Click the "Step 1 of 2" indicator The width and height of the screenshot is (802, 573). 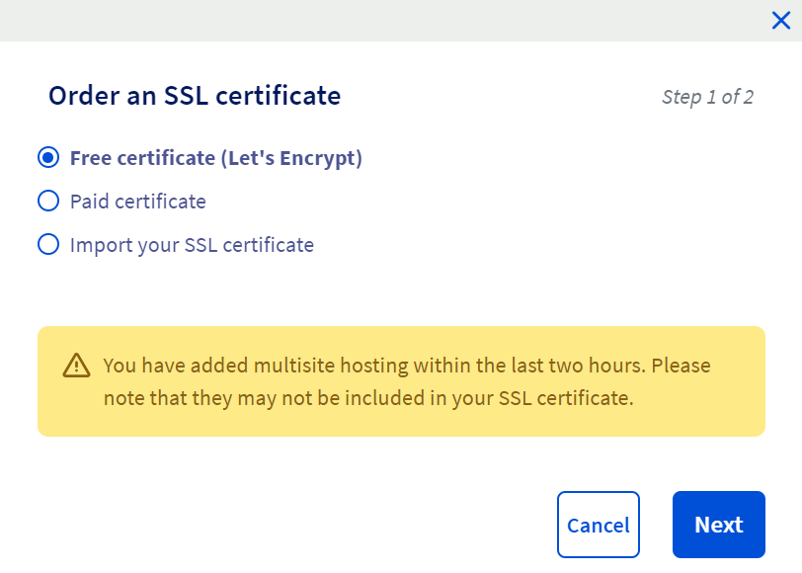[707, 97]
